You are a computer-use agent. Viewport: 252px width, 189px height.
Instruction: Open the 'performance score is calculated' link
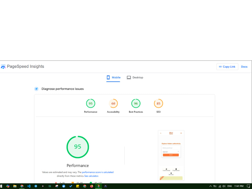click(98, 172)
